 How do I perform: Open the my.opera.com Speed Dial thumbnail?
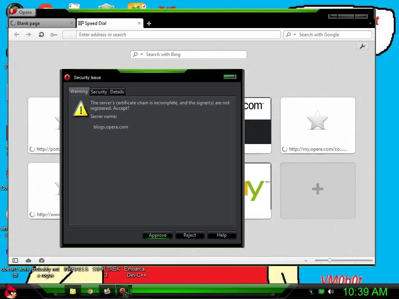coord(318,125)
